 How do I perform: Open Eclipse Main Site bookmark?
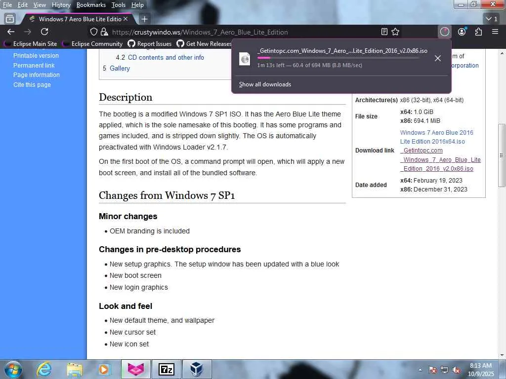pos(31,43)
